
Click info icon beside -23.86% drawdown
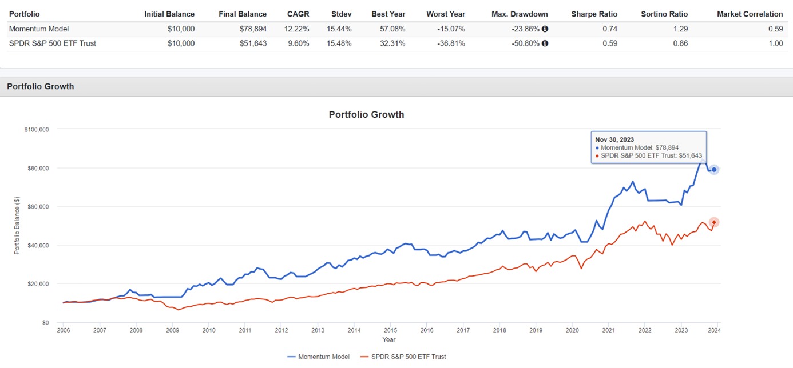pyautogui.click(x=545, y=29)
